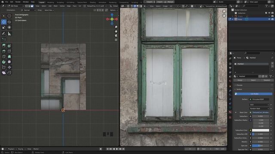The height and width of the screenshot is (154, 275).
Task: Click the Assign material button
Action: [x=240, y=80]
